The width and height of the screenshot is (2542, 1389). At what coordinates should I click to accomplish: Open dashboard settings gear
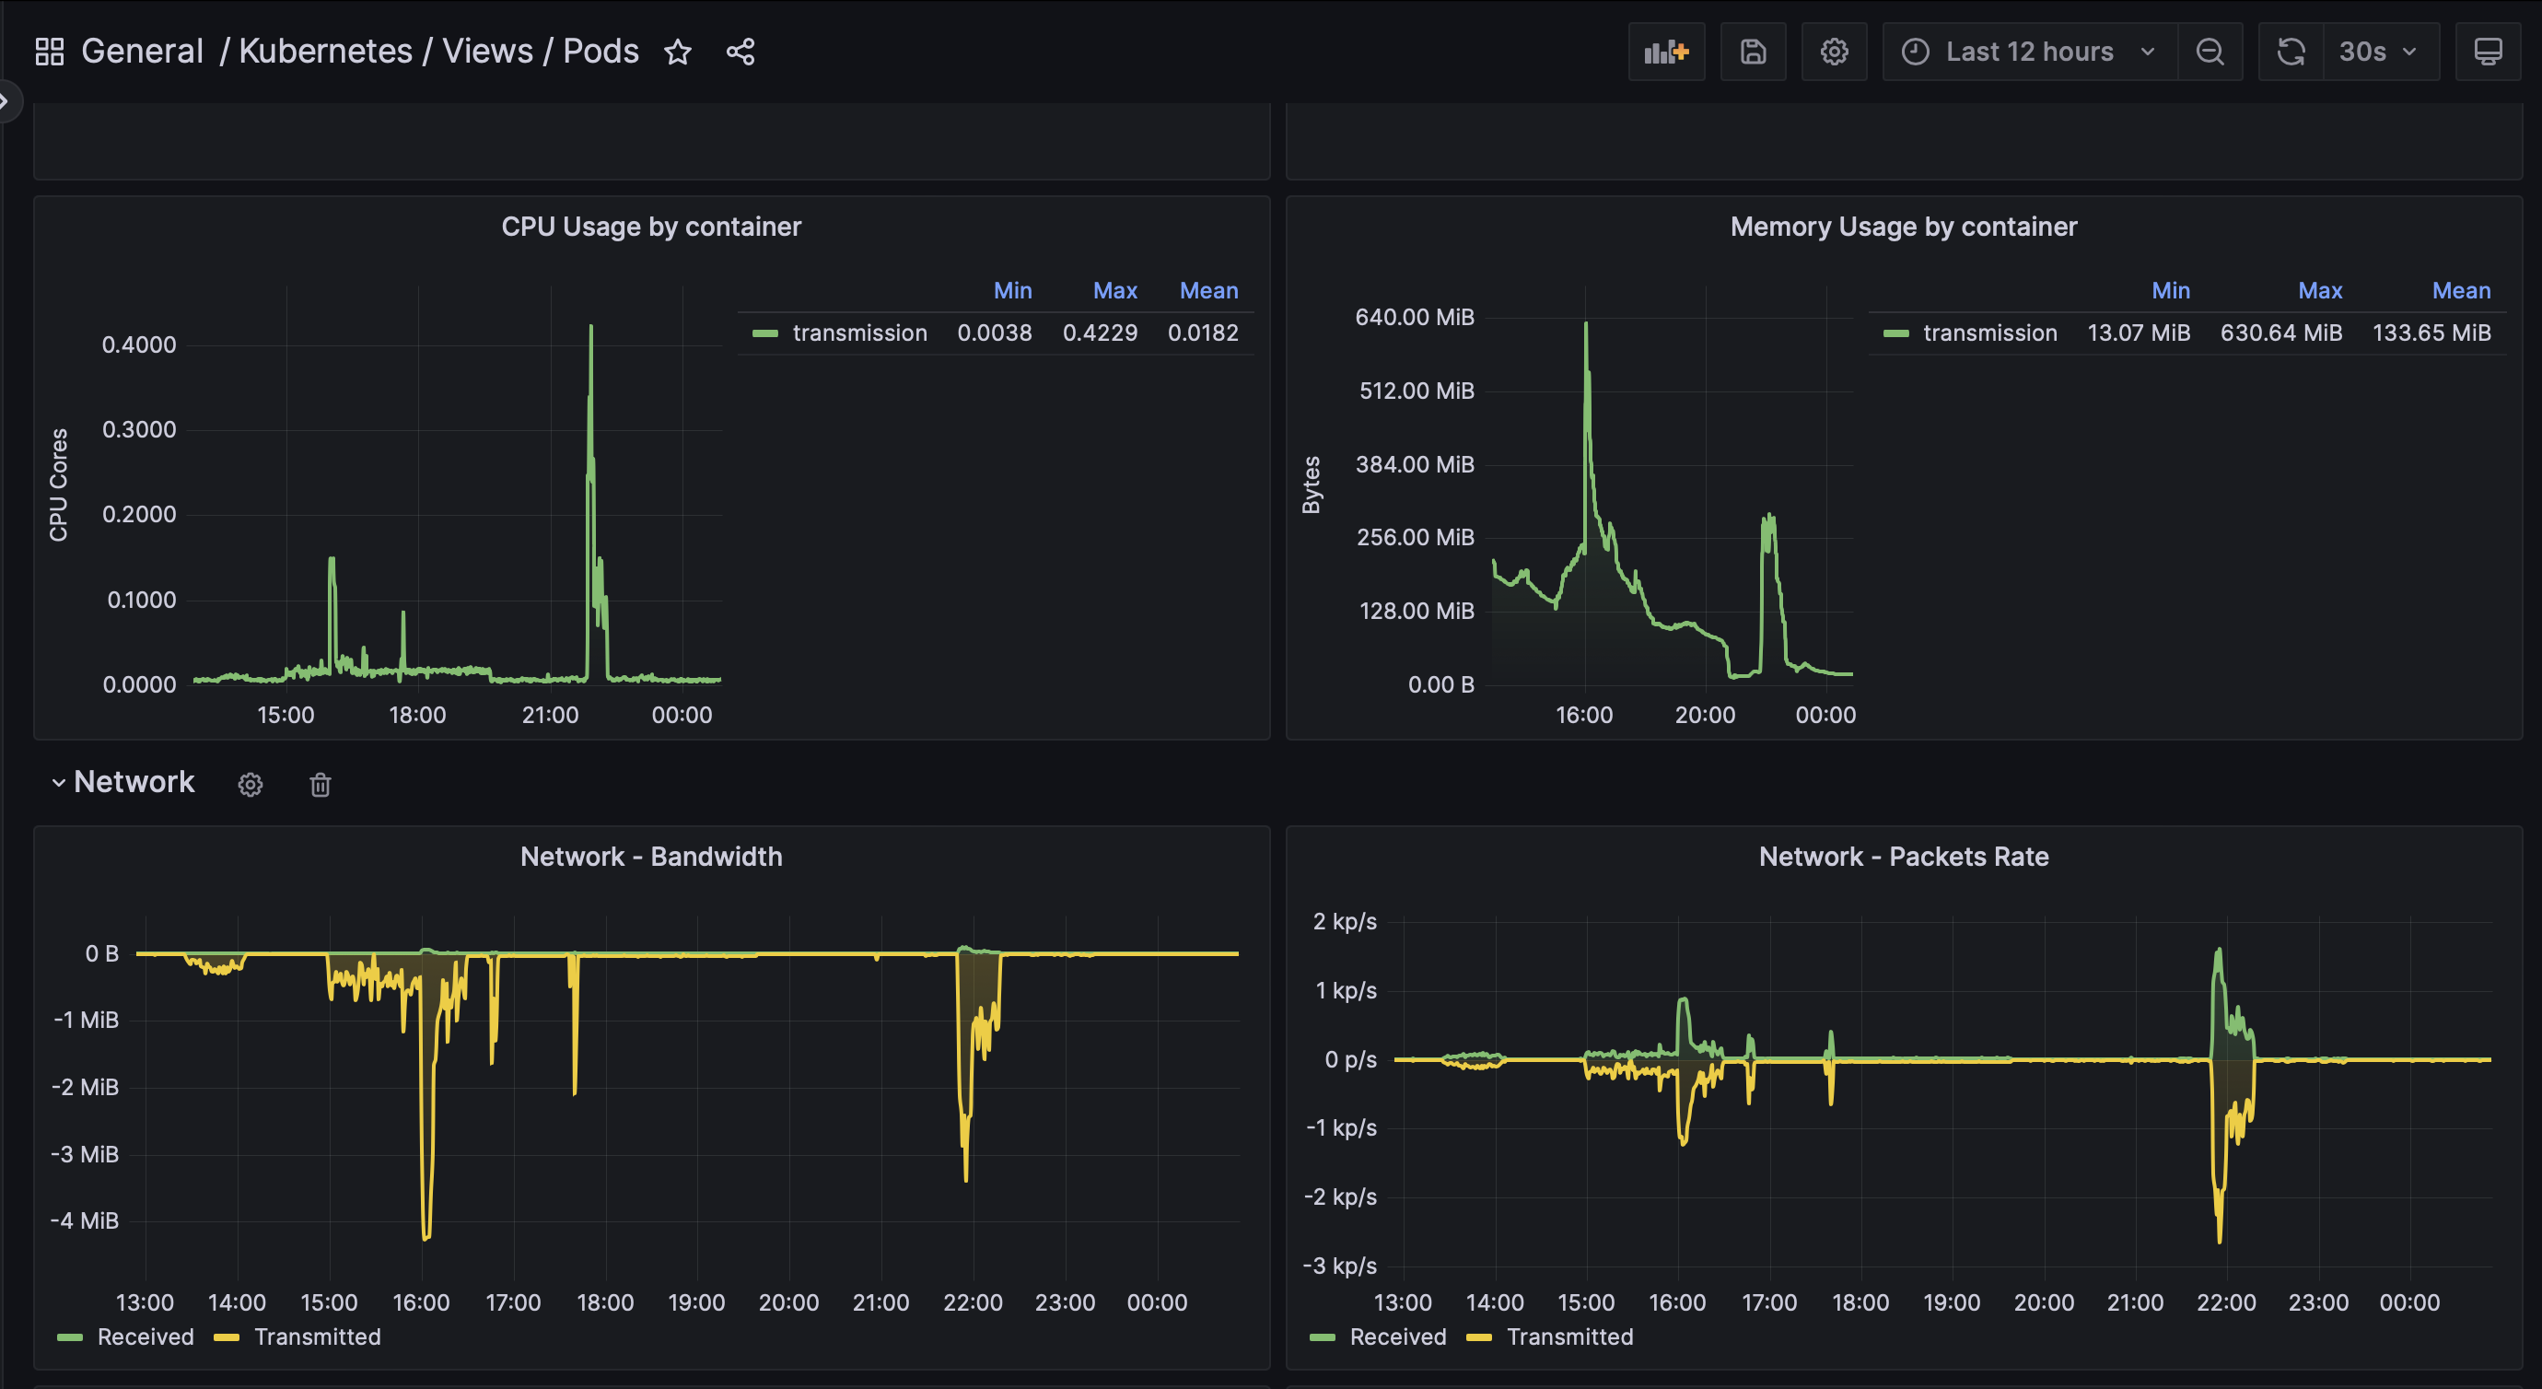tap(1835, 52)
